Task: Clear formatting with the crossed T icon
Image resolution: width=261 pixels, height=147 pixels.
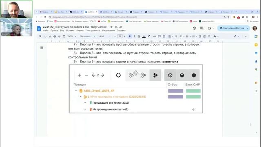Action: point(209,36)
